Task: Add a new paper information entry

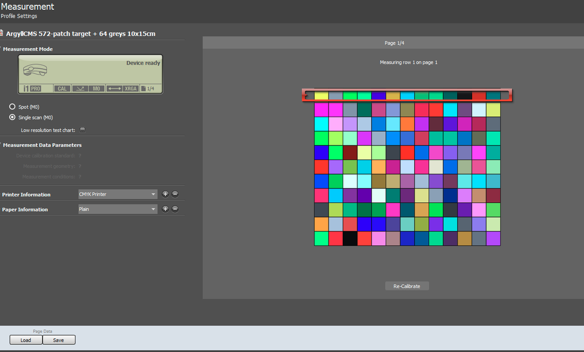Action: [165, 209]
